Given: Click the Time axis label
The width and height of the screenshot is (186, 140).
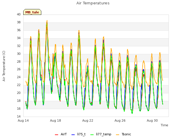Looking at the screenshot, I should (164, 125).
